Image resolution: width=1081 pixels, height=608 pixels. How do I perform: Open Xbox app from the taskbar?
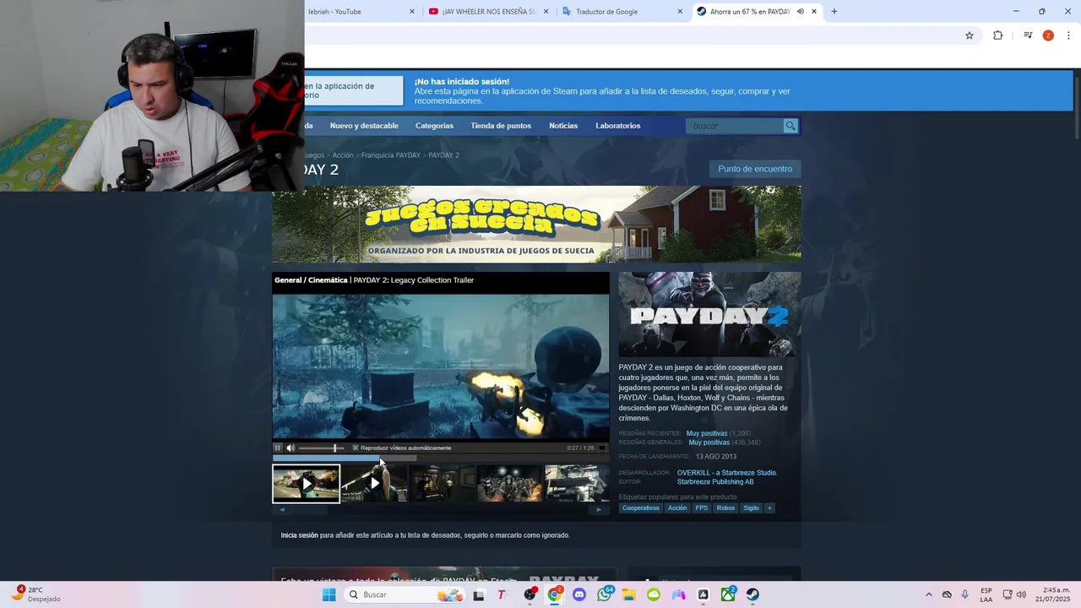728,594
